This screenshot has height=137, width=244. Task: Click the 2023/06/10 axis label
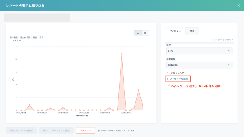(x=126, y=113)
